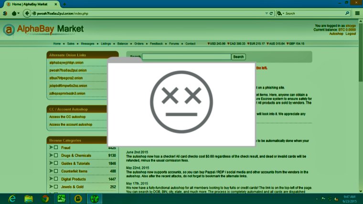Expand the Fraud category arrow
This screenshot has height=204, width=363.
click(x=51, y=147)
